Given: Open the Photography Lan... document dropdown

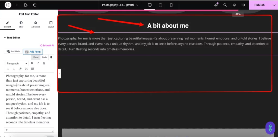Looking at the screenshot, I should 120,5.
